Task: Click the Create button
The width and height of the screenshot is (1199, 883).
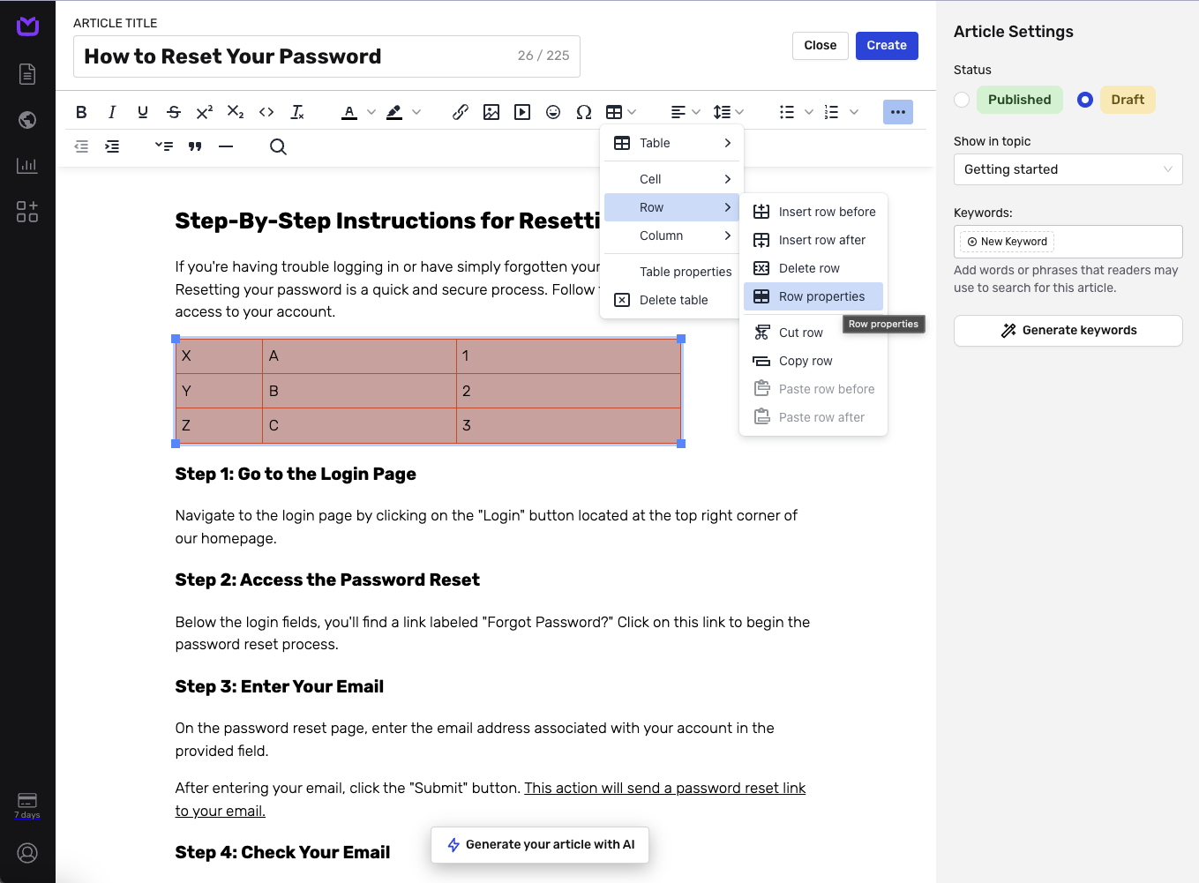Action: pos(887,46)
